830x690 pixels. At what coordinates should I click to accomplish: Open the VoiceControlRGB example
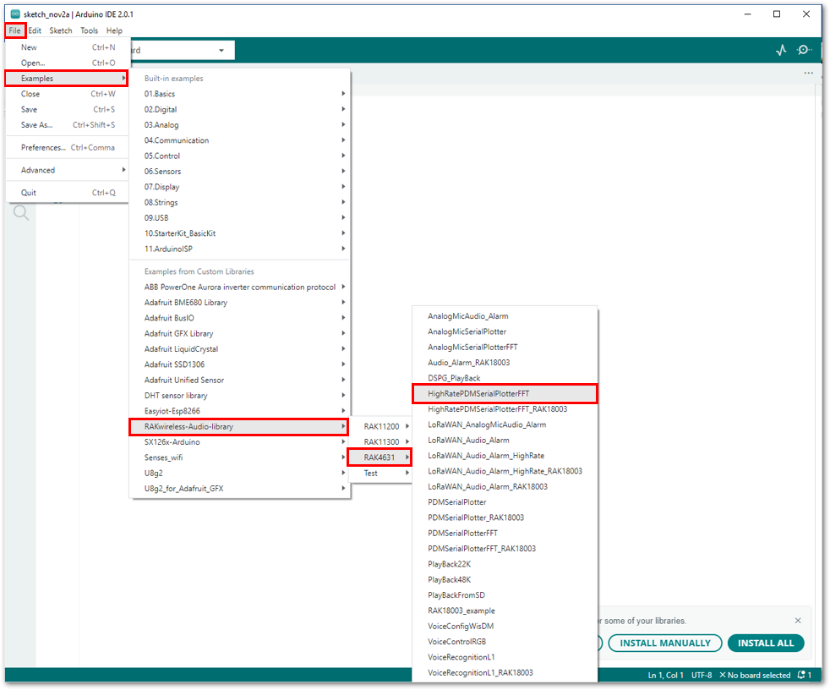(505, 642)
